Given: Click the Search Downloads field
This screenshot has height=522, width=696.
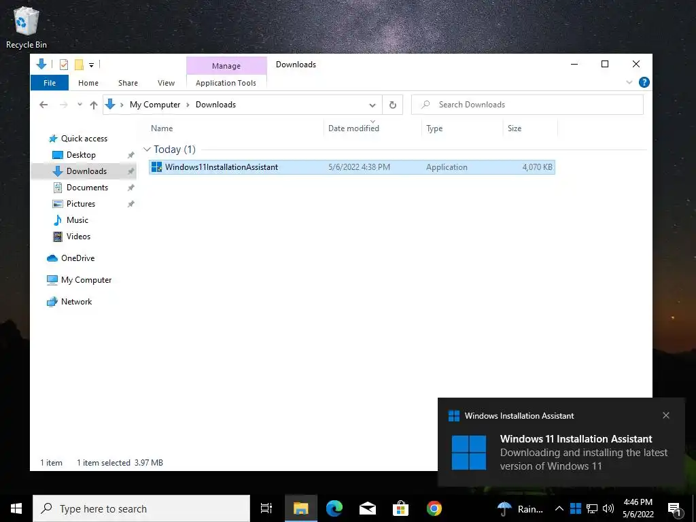Looking at the screenshot, I should (x=527, y=105).
